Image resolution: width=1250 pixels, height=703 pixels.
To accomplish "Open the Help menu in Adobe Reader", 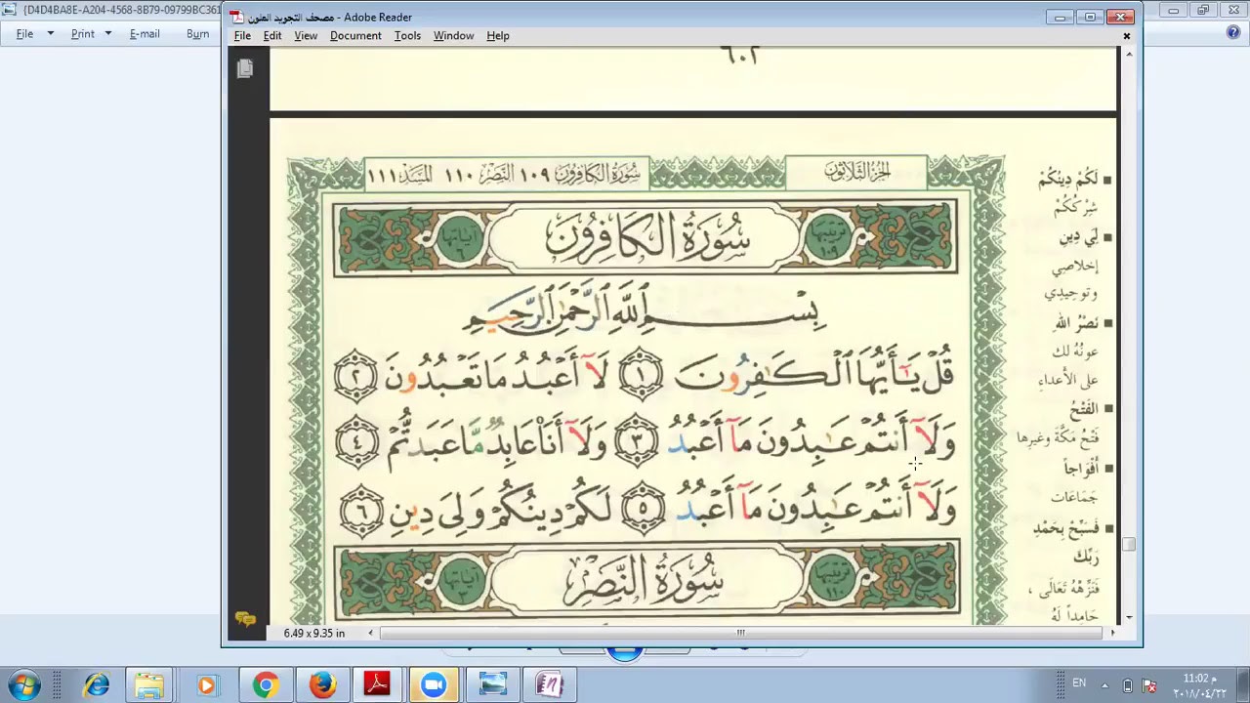I will coord(498,36).
